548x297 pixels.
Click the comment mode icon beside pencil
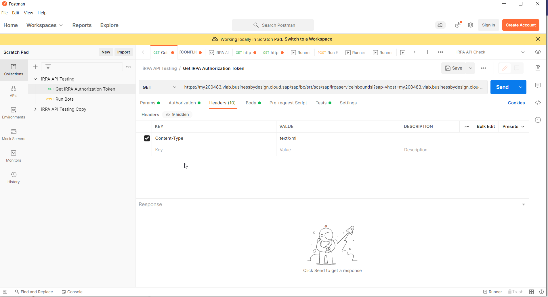point(517,68)
